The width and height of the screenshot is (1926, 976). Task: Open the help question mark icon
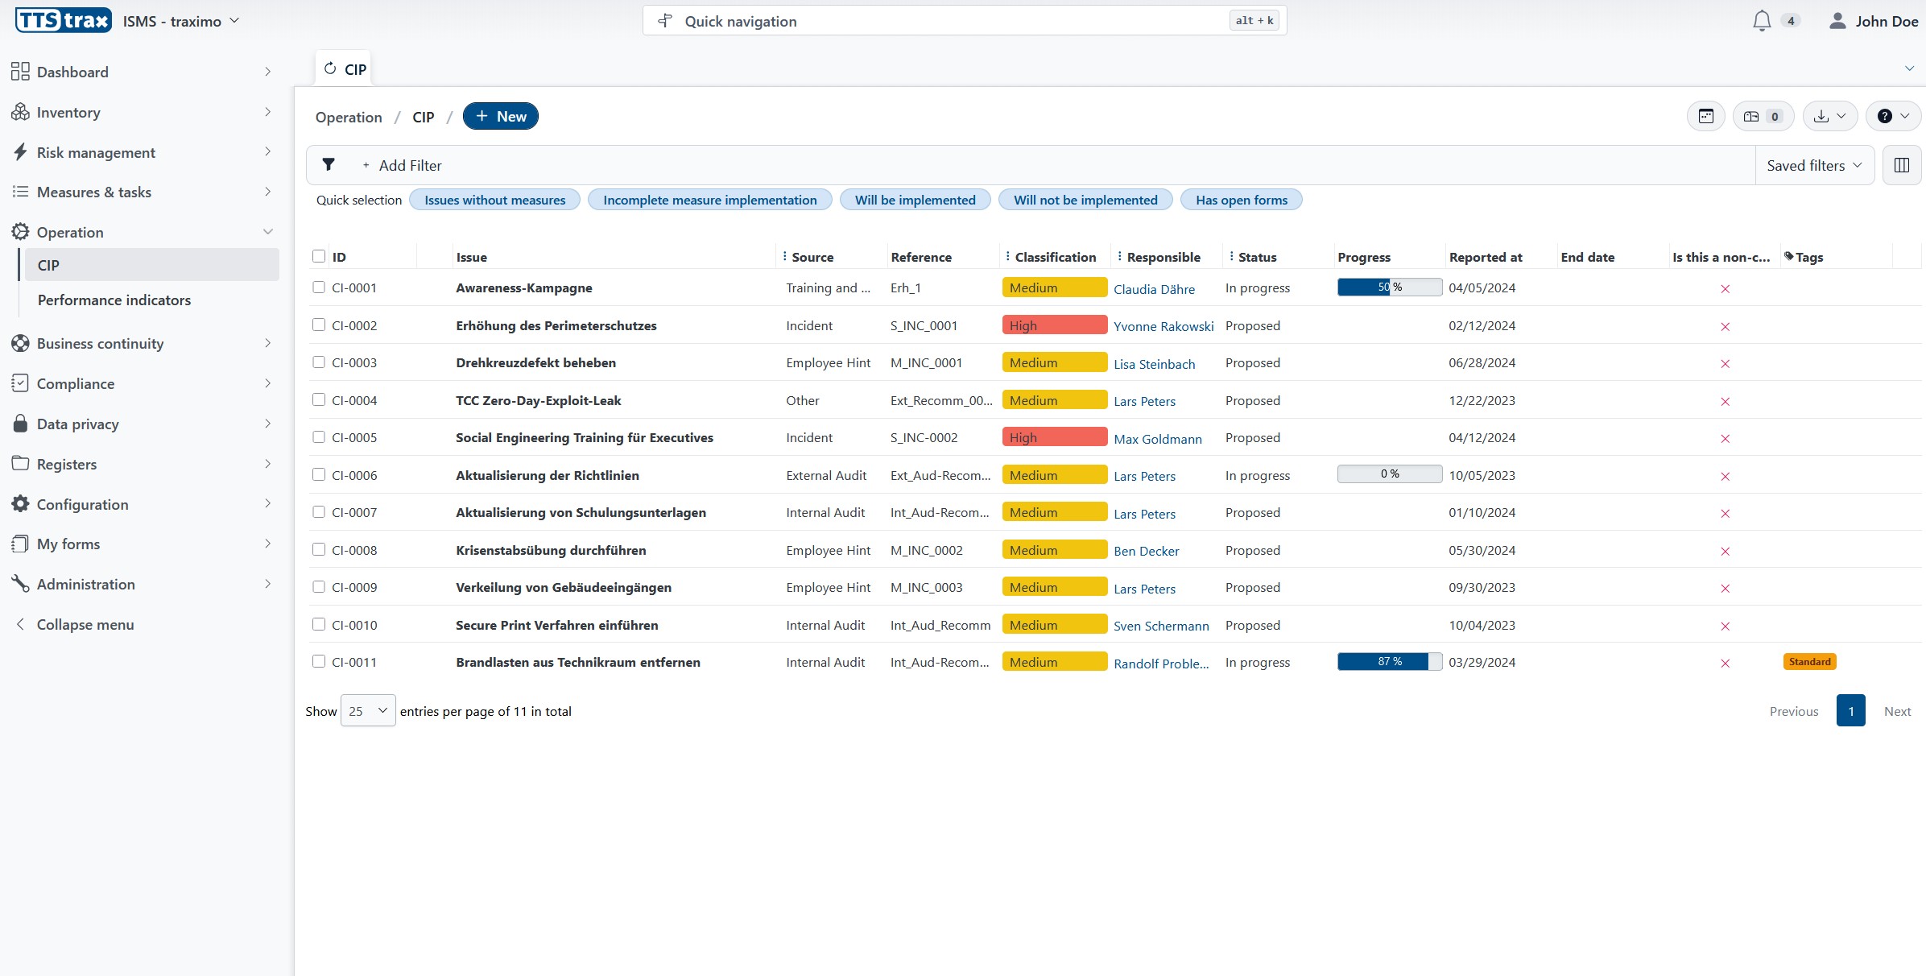(1884, 117)
